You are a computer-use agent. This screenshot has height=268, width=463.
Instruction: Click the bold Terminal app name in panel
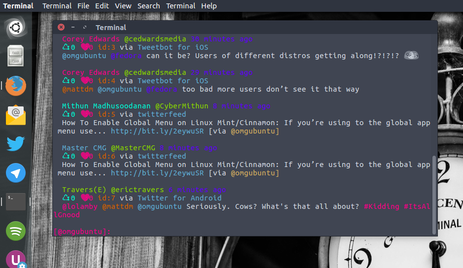(18, 6)
